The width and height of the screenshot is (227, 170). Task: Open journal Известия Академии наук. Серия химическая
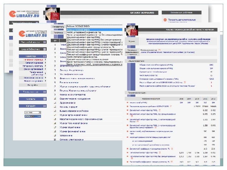[x=81, y=119]
